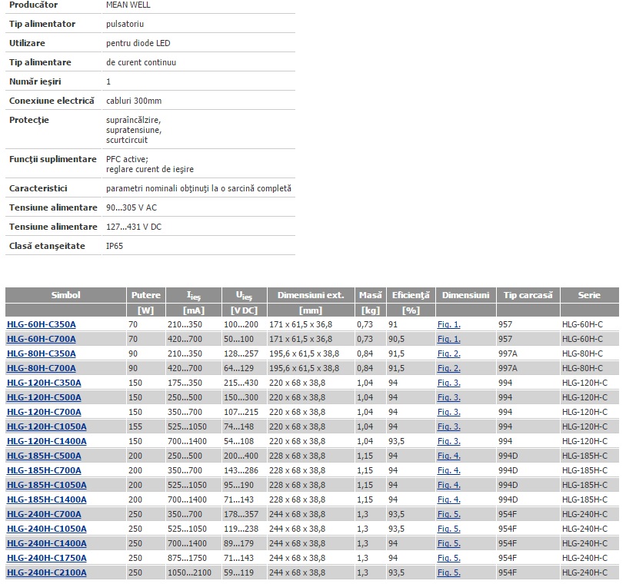The image size is (626, 584).
Task: Open Fig. 3 link for HLG-120H-C700A
Action: click(x=449, y=412)
